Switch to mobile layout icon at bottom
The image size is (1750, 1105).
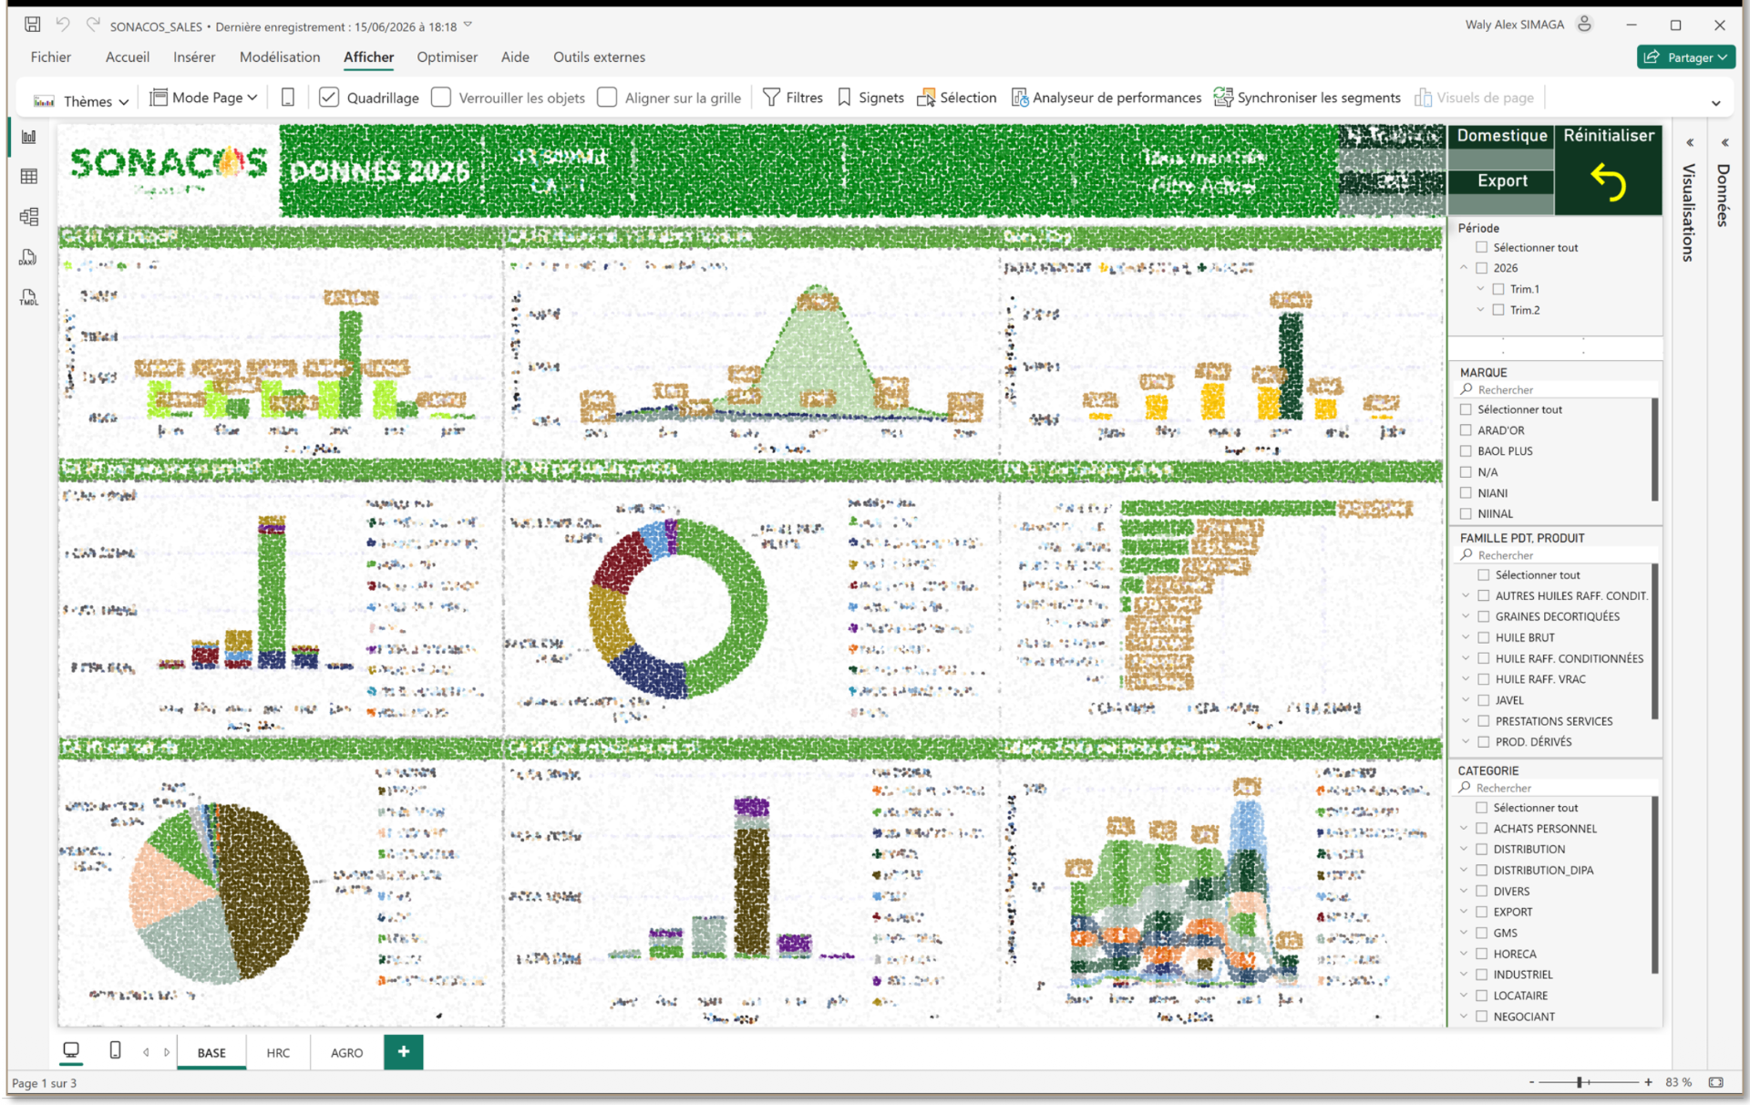pyautogui.click(x=115, y=1050)
